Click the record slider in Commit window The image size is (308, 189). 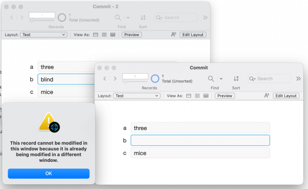(134, 81)
